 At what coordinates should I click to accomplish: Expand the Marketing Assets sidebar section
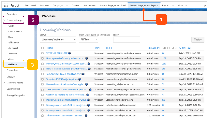coord(4,83)
